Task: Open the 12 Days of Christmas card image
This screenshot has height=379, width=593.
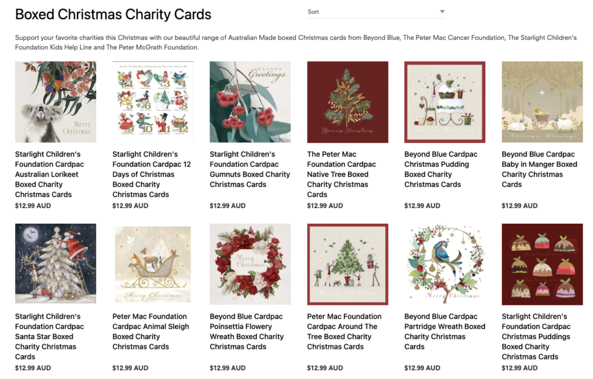Action: tap(153, 102)
